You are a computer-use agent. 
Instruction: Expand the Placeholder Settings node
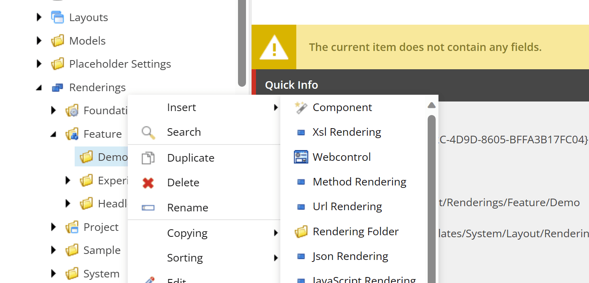tap(39, 64)
